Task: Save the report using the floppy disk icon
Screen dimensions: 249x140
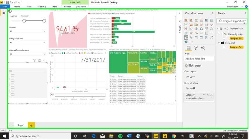Action: tap(7, 2)
